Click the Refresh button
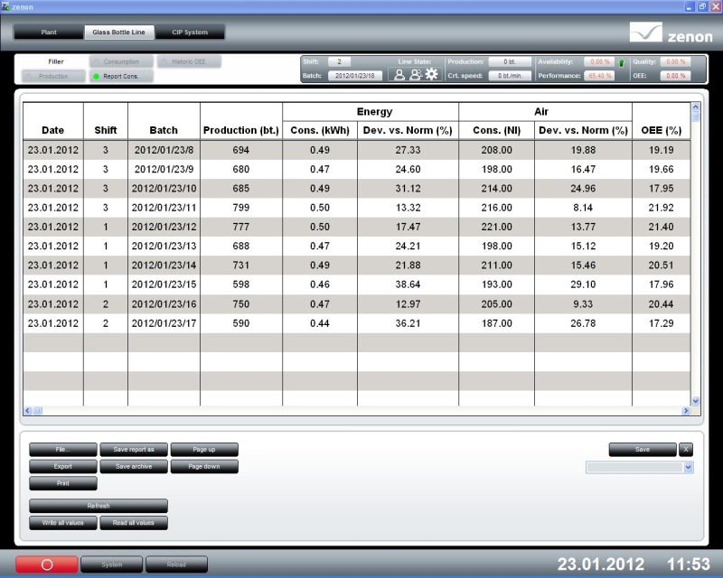The height and width of the screenshot is (578, 723). click(x=99, y=506)
